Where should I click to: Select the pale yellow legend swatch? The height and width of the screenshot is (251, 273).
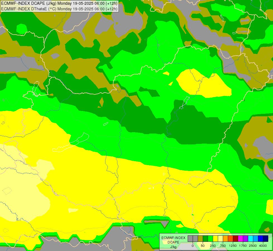220,239
